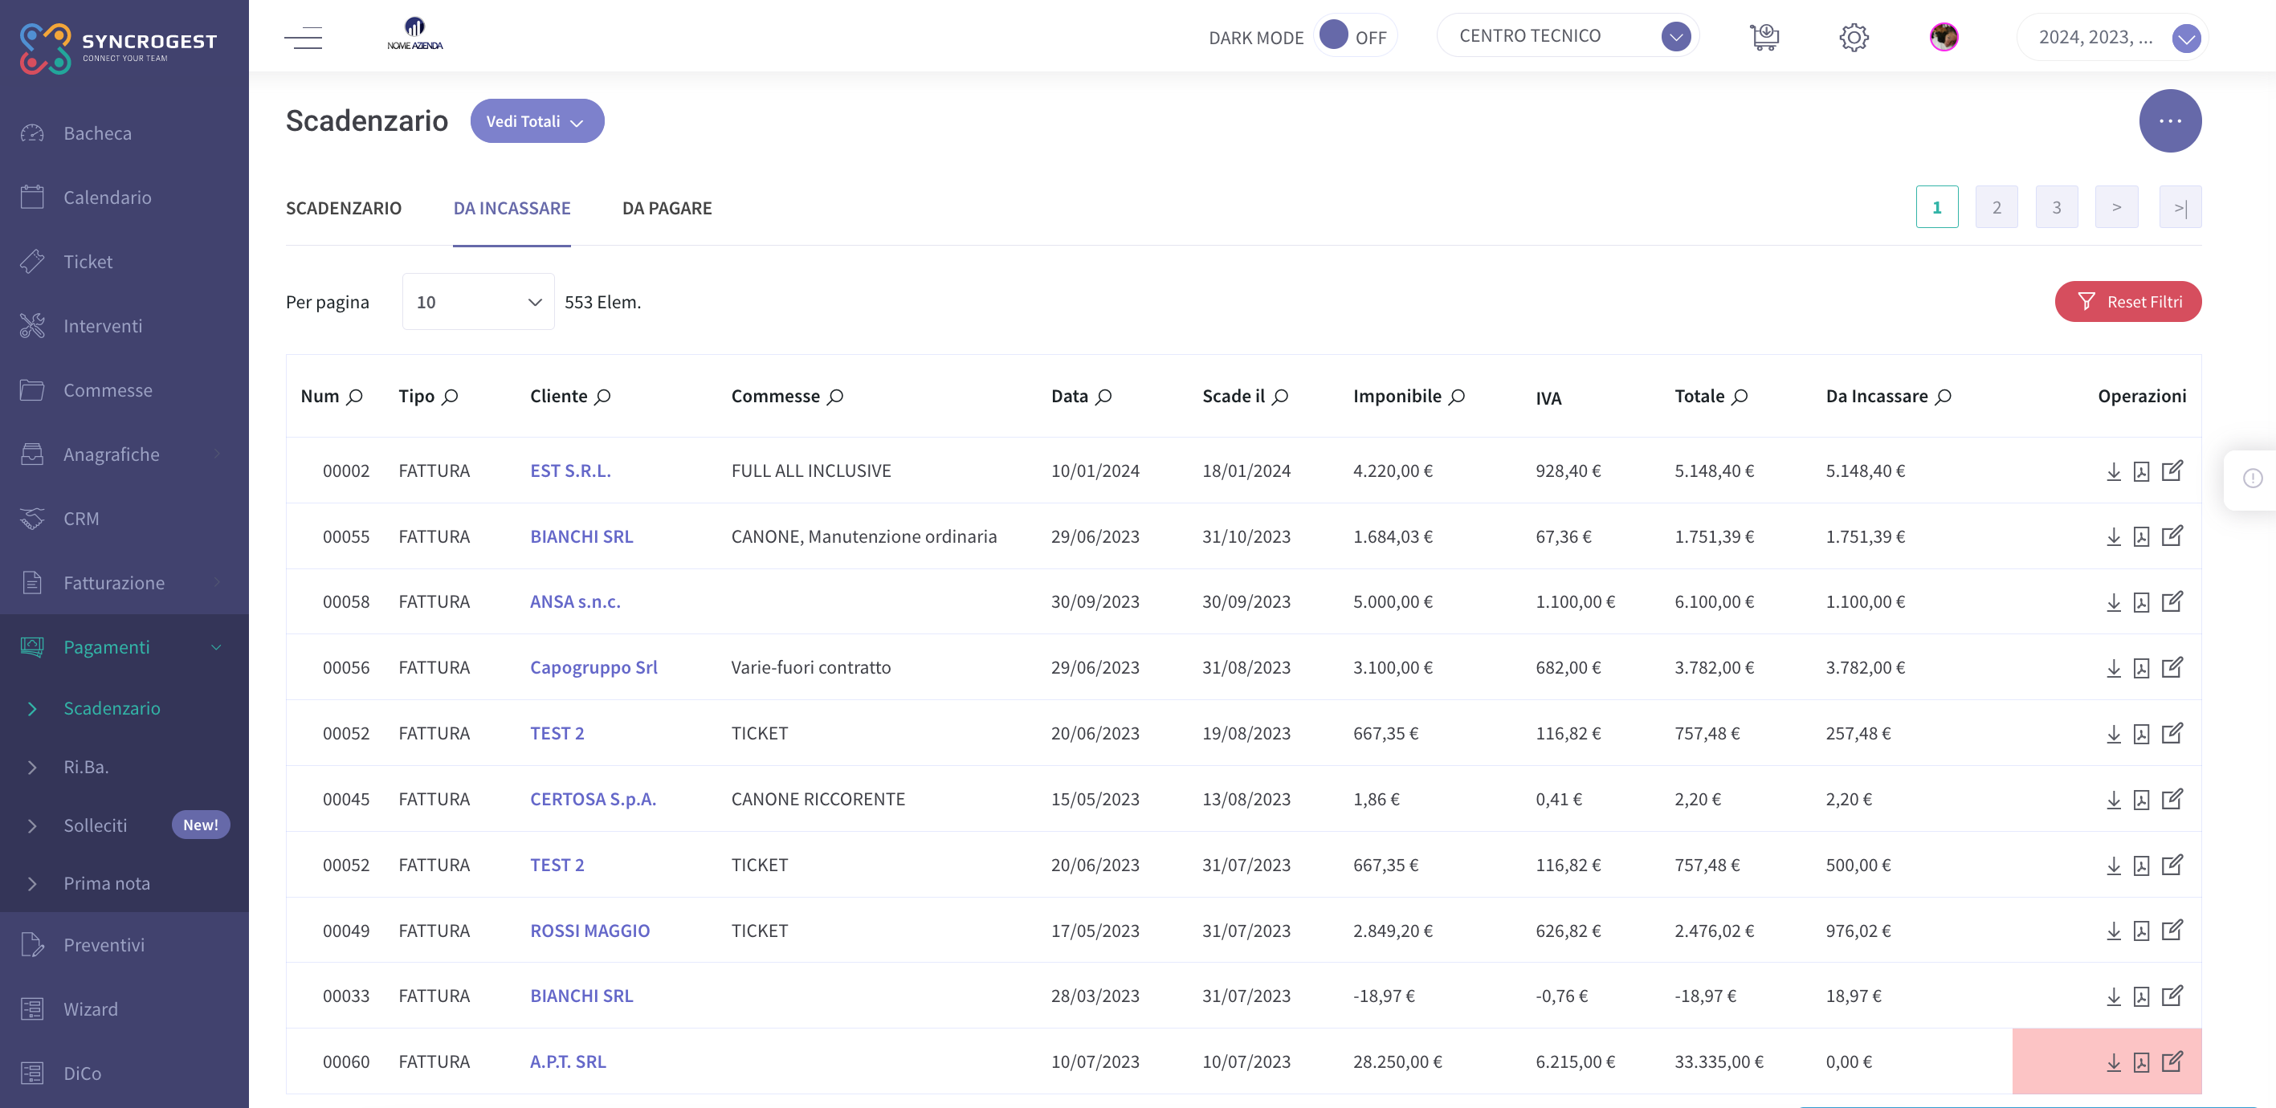Open Preventivi in the sidebar
The width and height of the screenshot is (2276, 1108).
[x=124, y=944]
